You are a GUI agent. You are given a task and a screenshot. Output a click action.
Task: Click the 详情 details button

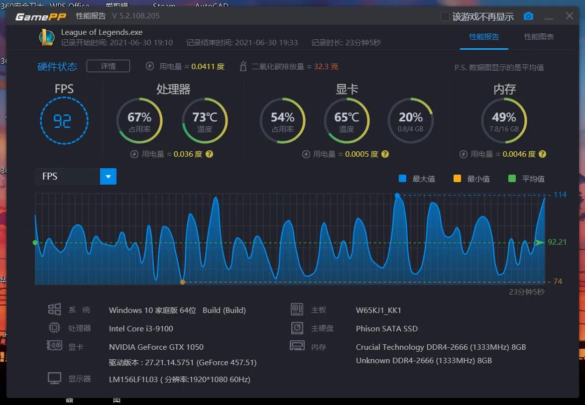[108, 65]
